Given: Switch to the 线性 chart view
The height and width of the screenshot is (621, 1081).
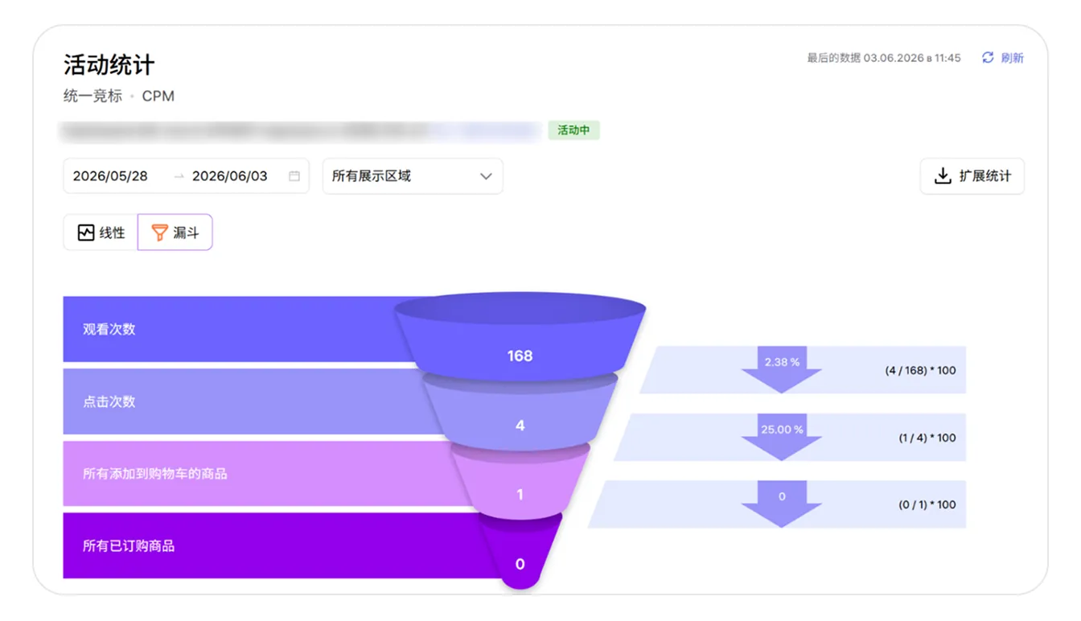Looking at the screenshot, I should [x=101, y=232].
